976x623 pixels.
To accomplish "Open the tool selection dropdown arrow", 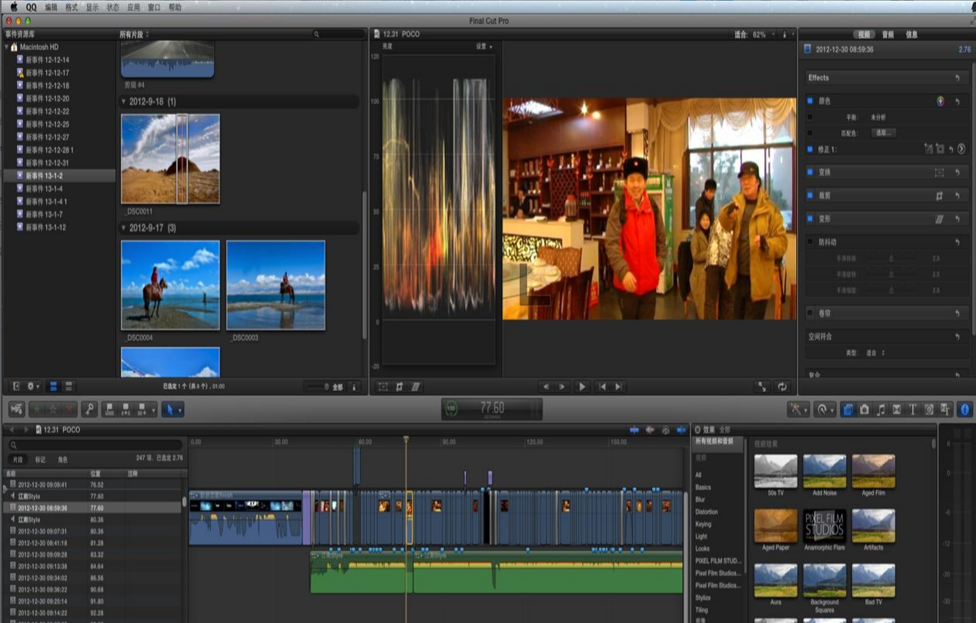I will pyautogui.click(x=180, y=410).
